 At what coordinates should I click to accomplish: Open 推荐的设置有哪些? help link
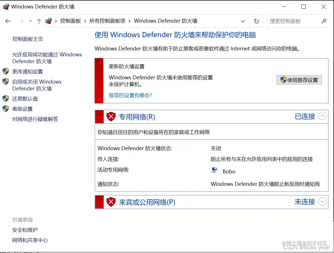pyautogui.click(x=130, y=95)
